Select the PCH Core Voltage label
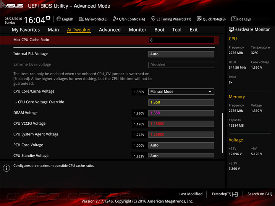Image resolution: width=275 pixels, height=206 pixels. coord(28,145)
